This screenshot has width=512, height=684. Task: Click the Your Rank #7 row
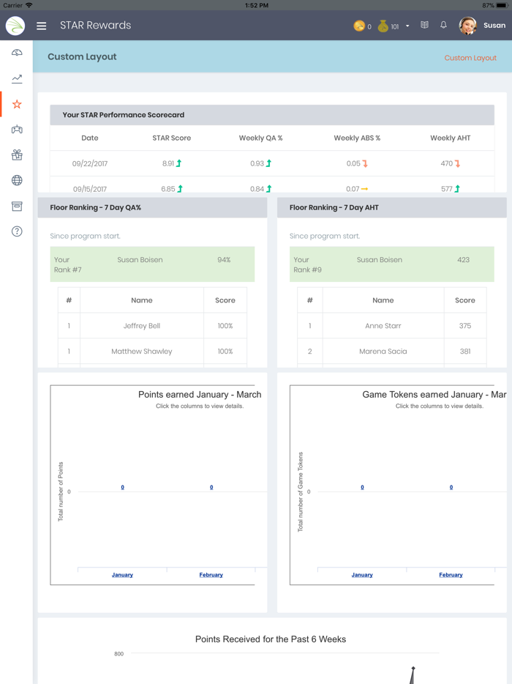(x=152, y=264)
